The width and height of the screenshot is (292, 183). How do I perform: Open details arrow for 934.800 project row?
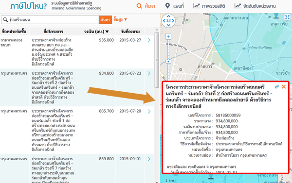click(x=149, y=73)
